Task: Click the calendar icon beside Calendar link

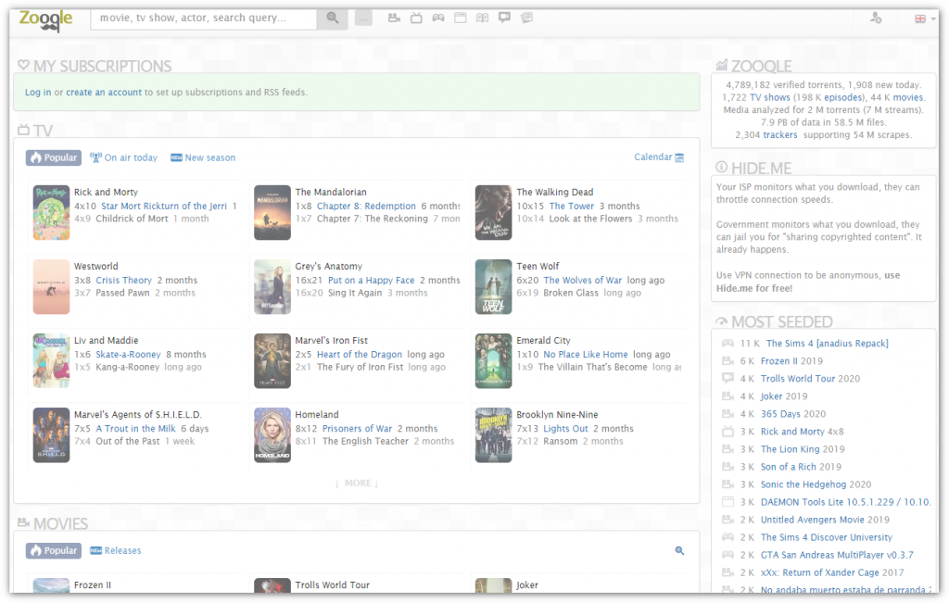Action: point(679,157)
